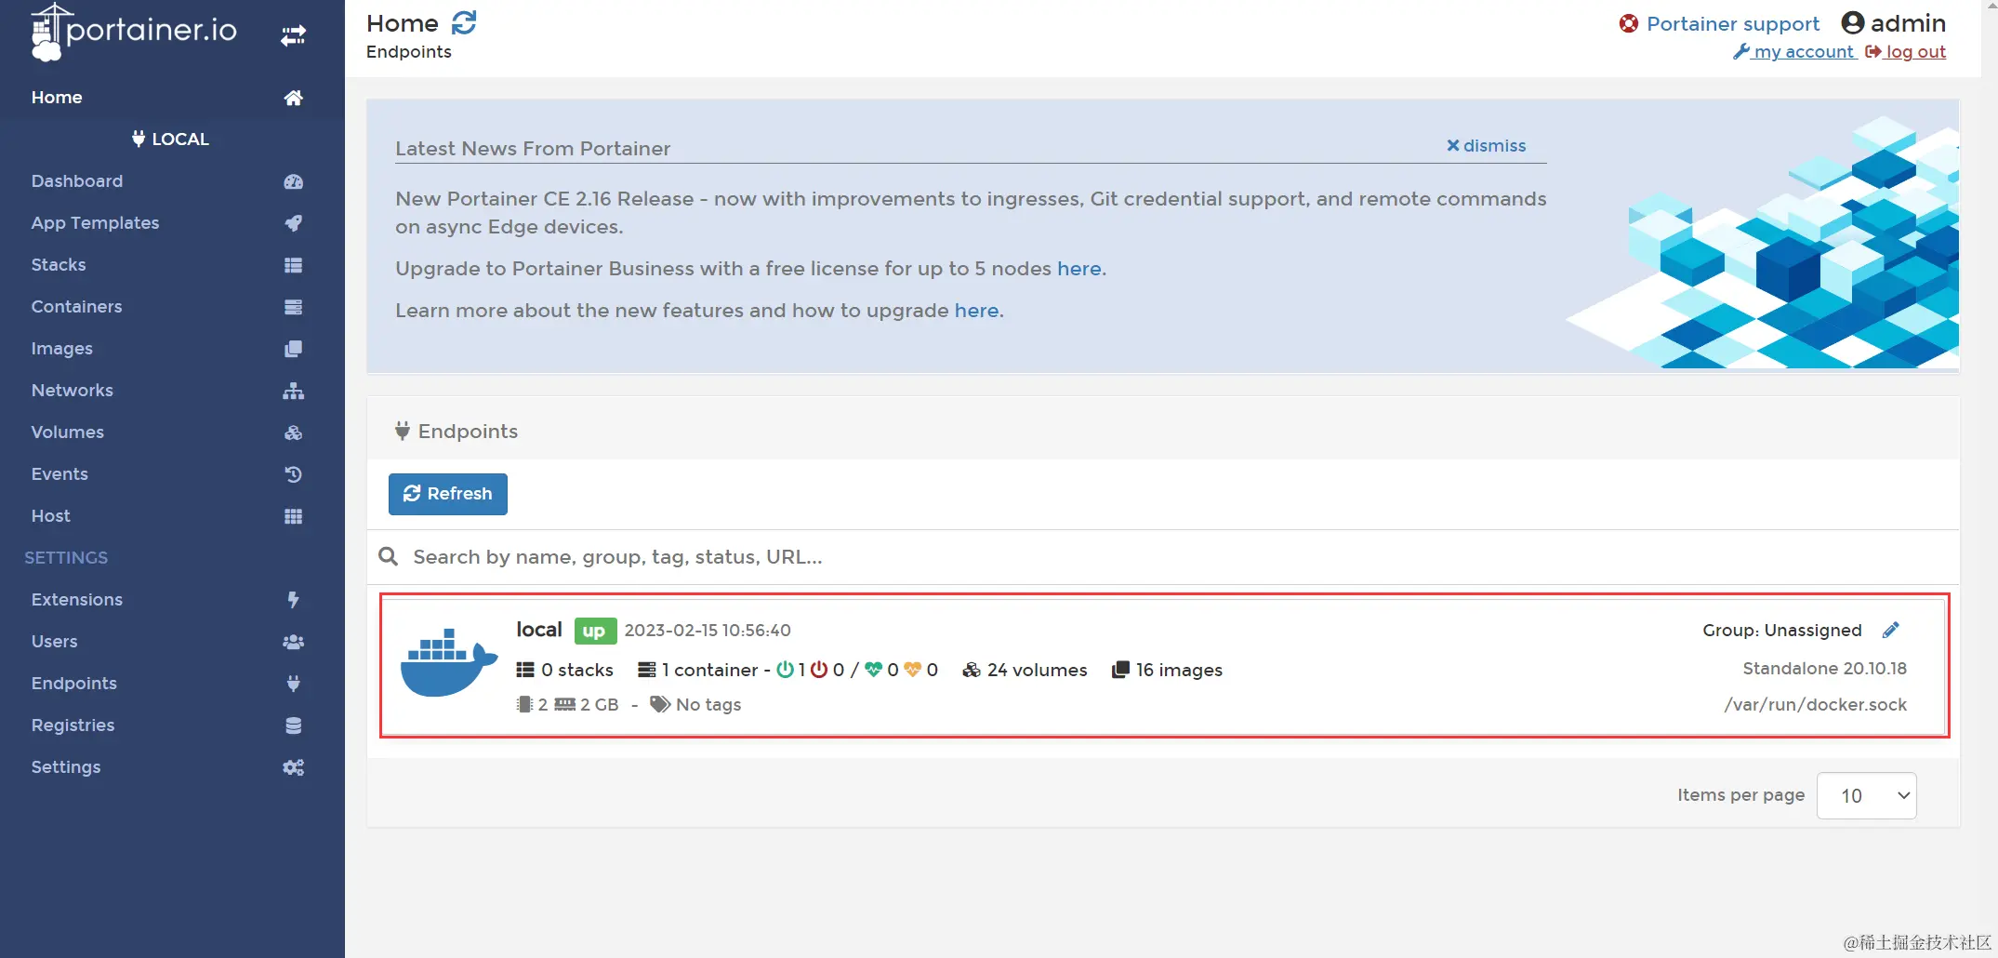
Task: Dismiss the Latest News banner
Action: (x=1486, y=146)
